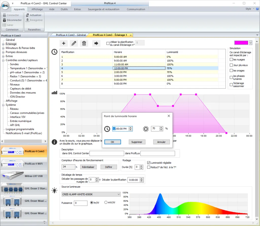
Task: Click the Connecter plug icon
Action: pyautogui.click(x=5, y=15)
